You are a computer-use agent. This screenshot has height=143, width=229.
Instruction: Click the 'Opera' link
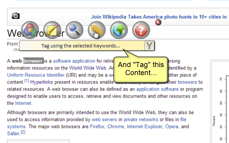click(172, 126)
